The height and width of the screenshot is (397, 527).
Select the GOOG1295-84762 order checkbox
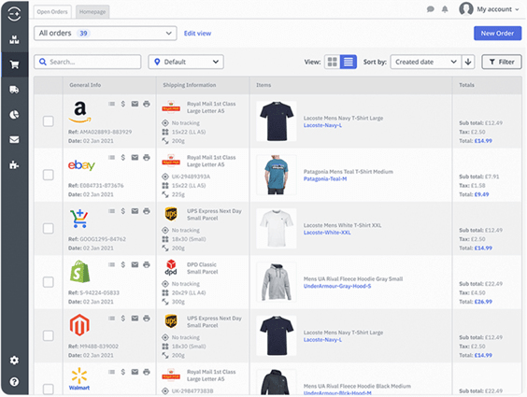coord(49,229)
